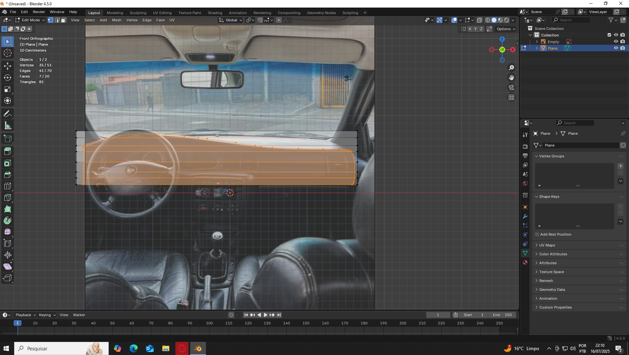This screenshot has width=629, height=355.
Task: Click the Annotate pencil tool
Action: (8, 114)
